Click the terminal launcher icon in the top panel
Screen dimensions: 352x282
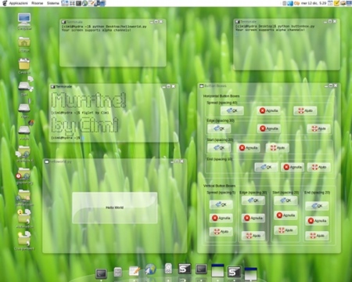point(78,3)
